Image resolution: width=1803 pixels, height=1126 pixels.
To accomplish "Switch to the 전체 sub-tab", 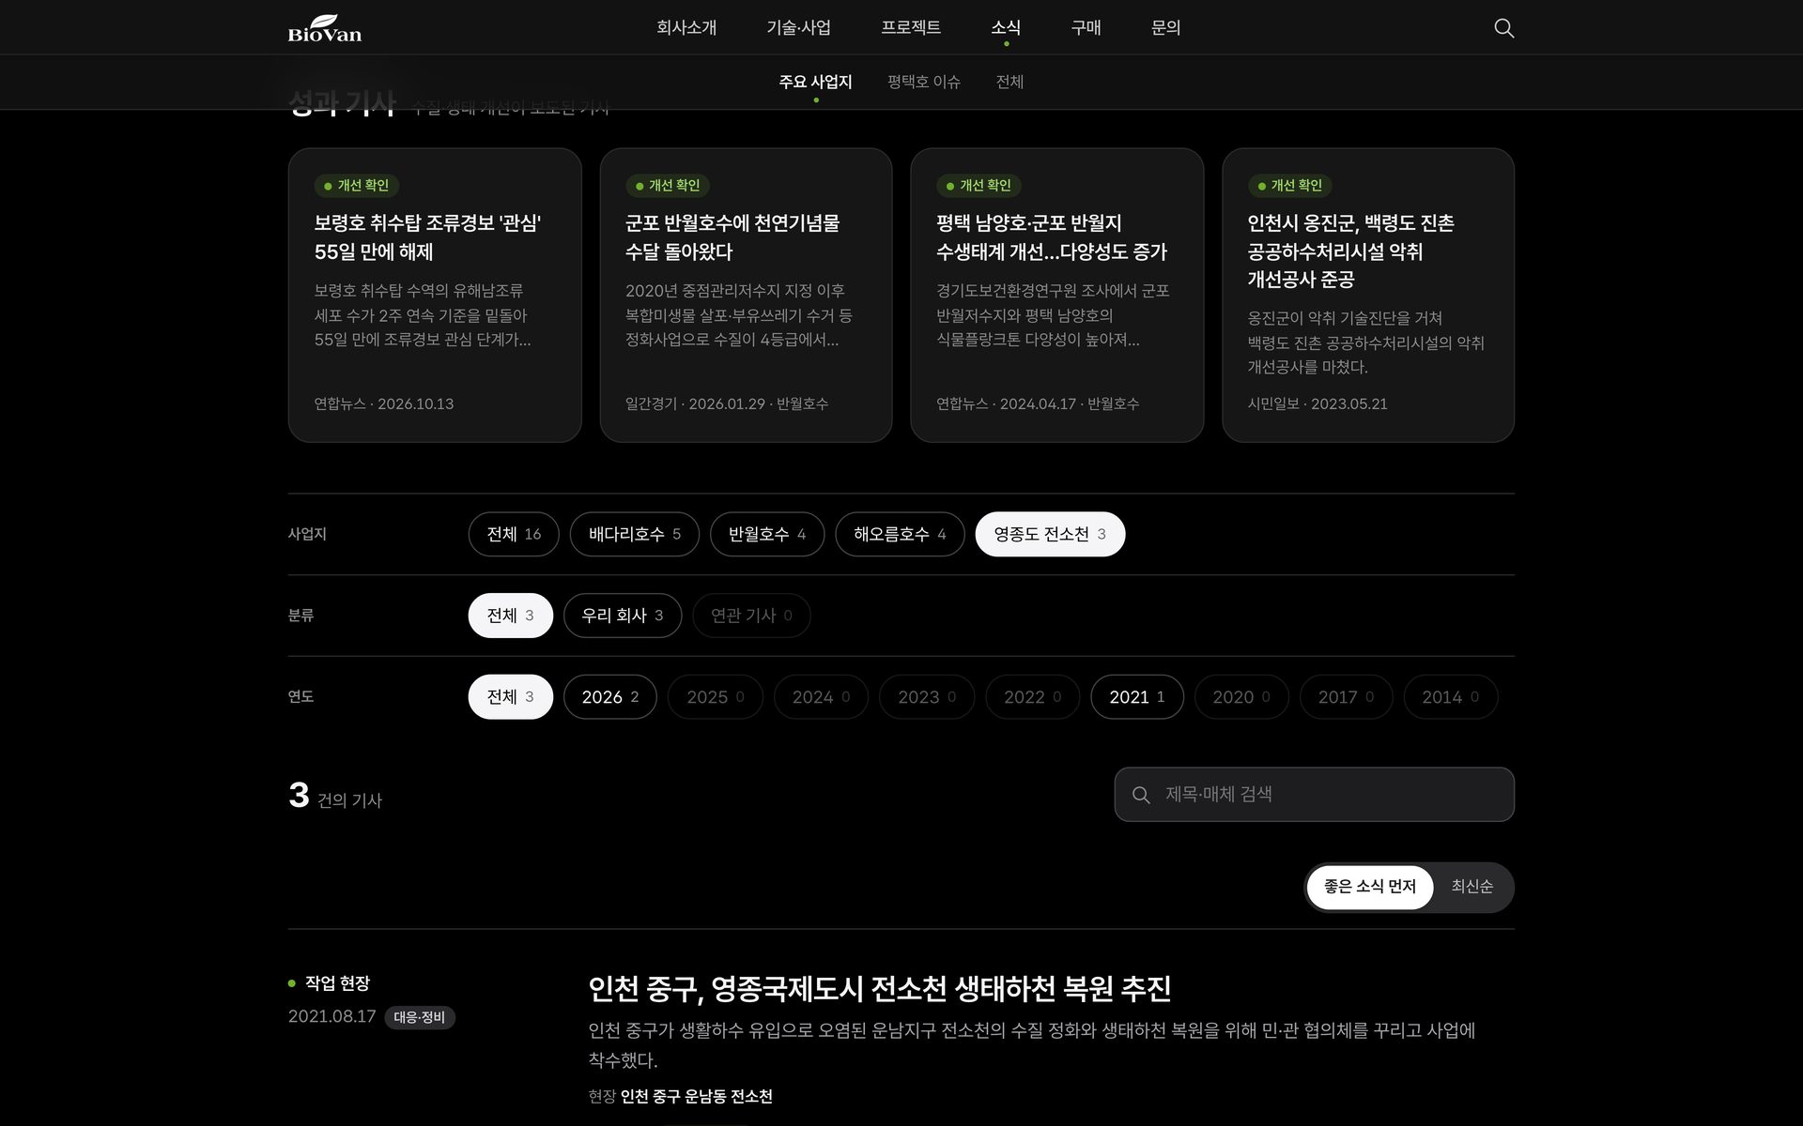I will point(1009,82).
